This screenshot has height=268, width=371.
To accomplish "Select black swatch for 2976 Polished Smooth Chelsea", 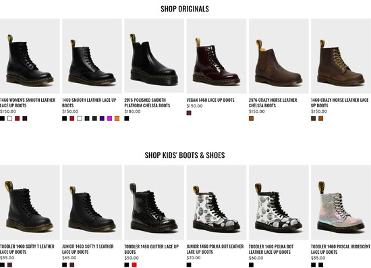I will (x=127, y=118).
